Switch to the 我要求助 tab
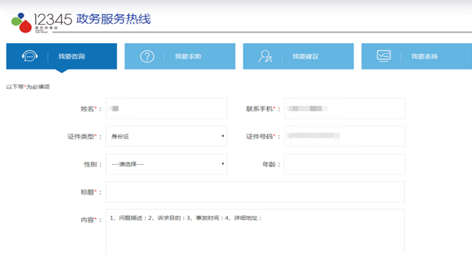 point(180,56)
